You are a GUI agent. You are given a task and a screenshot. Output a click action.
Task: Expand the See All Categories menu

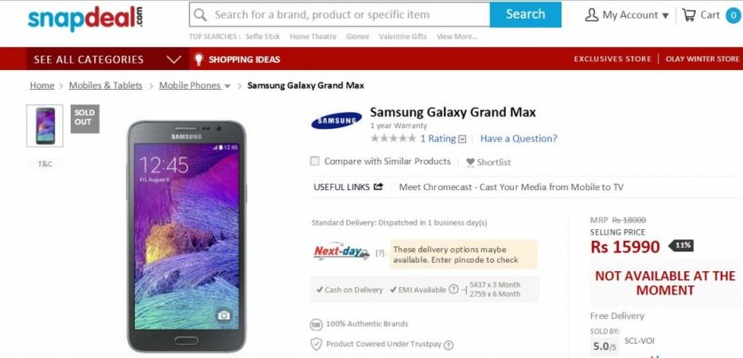(x=107, y=60)
